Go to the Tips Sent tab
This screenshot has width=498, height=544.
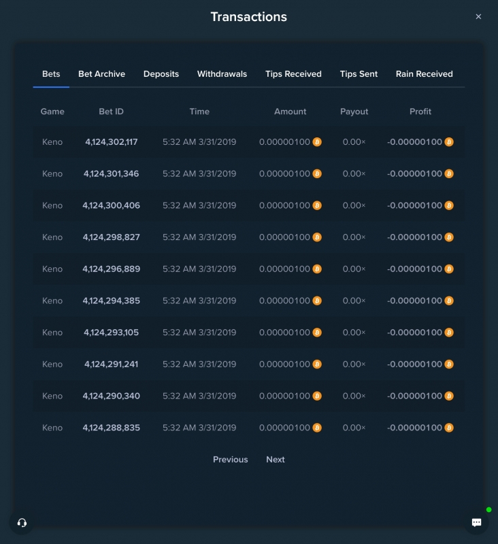click(x=359, y=74)
